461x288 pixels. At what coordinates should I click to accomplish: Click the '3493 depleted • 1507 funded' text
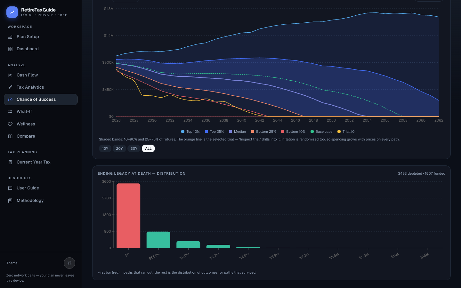(422, 173)
